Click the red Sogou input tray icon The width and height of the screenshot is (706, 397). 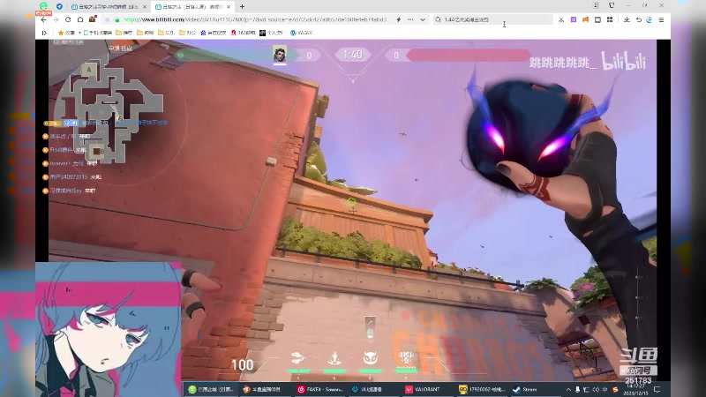click(615, 389)
